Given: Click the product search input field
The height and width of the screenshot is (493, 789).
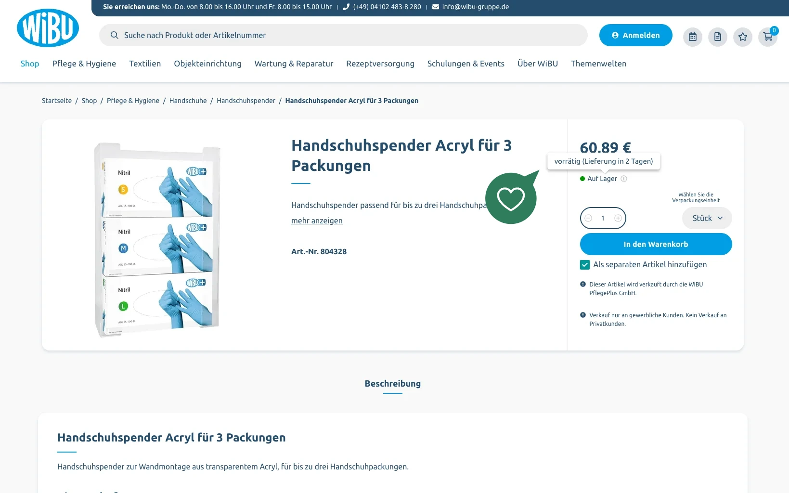Looking at the screenshot, I should 343,35.
